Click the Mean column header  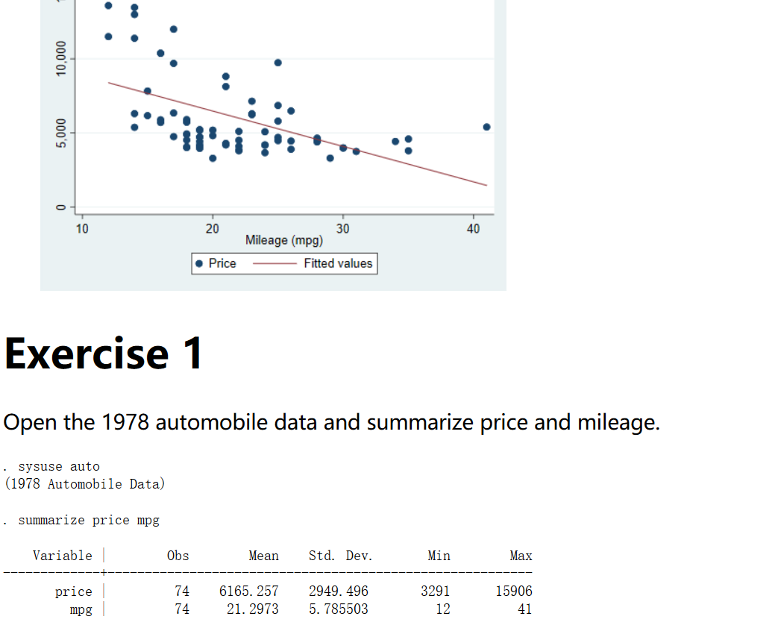click(263, 556)
